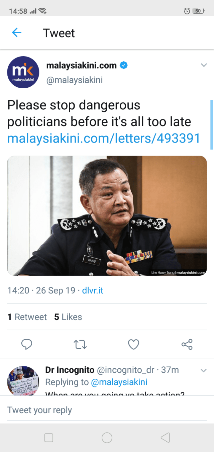Screen dimensions: 214x452
Task: Like the tweet with the heart icon
Action: pos(133,344)
